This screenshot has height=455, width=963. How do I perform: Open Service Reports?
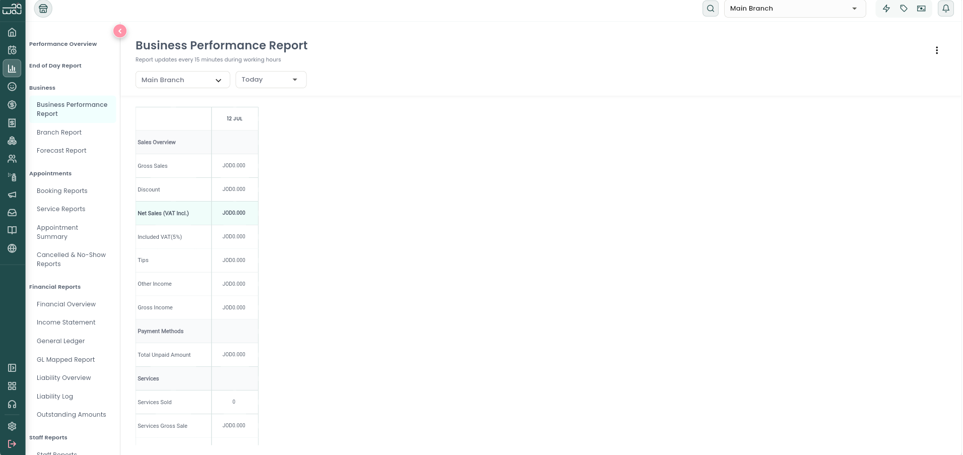pos(61,209)
